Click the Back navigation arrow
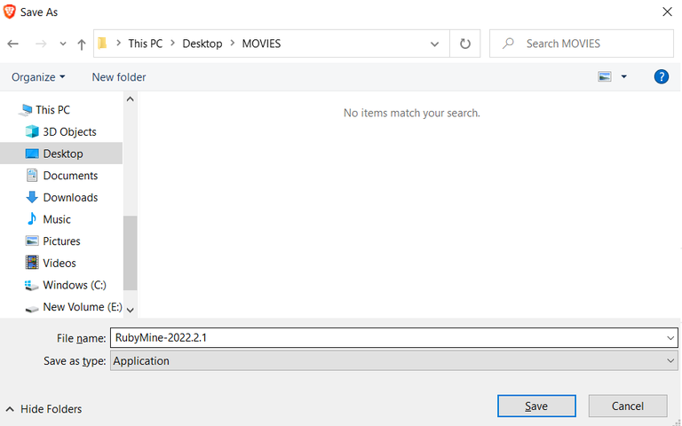This screenshot has width=682, height=426. pyautogui.click(x=13, y=43)
